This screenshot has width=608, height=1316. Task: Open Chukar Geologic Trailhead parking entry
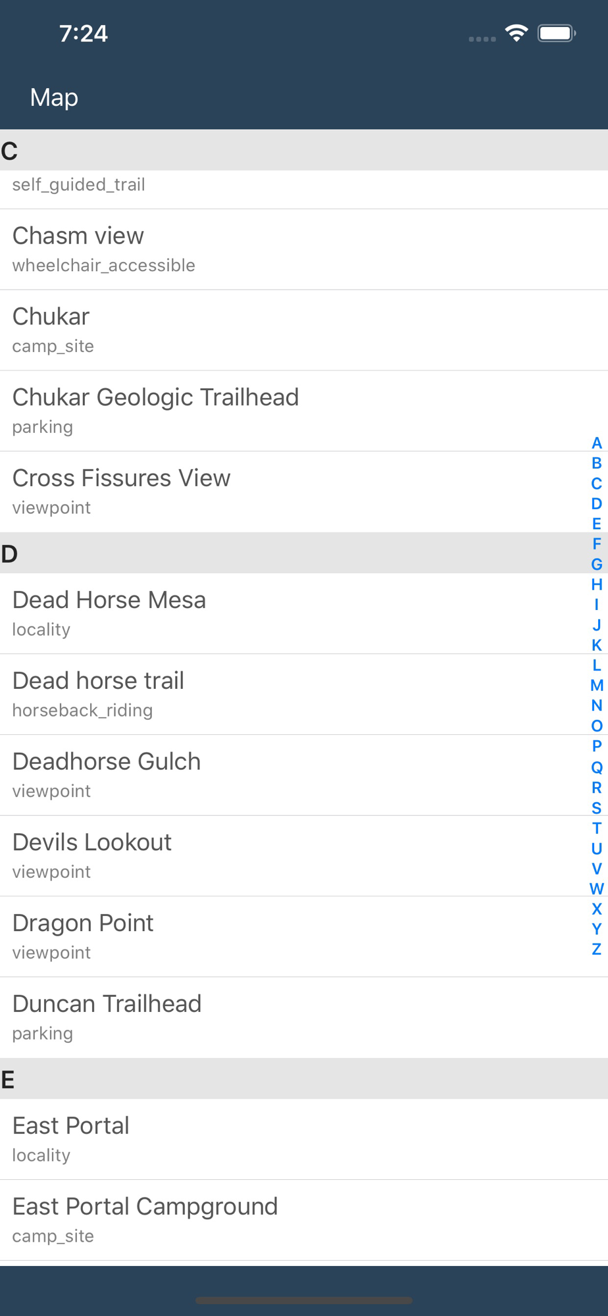tap(304, 411)
